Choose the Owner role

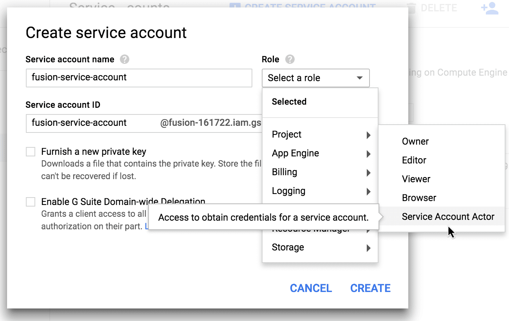pyautogui.click(x=415, y=141)
